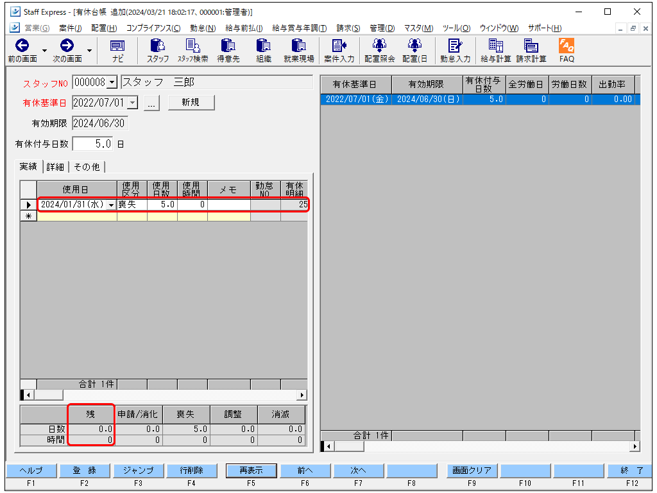
Task: Expand dropdown arrow next to 次の画面
Action: pos(89,51)
